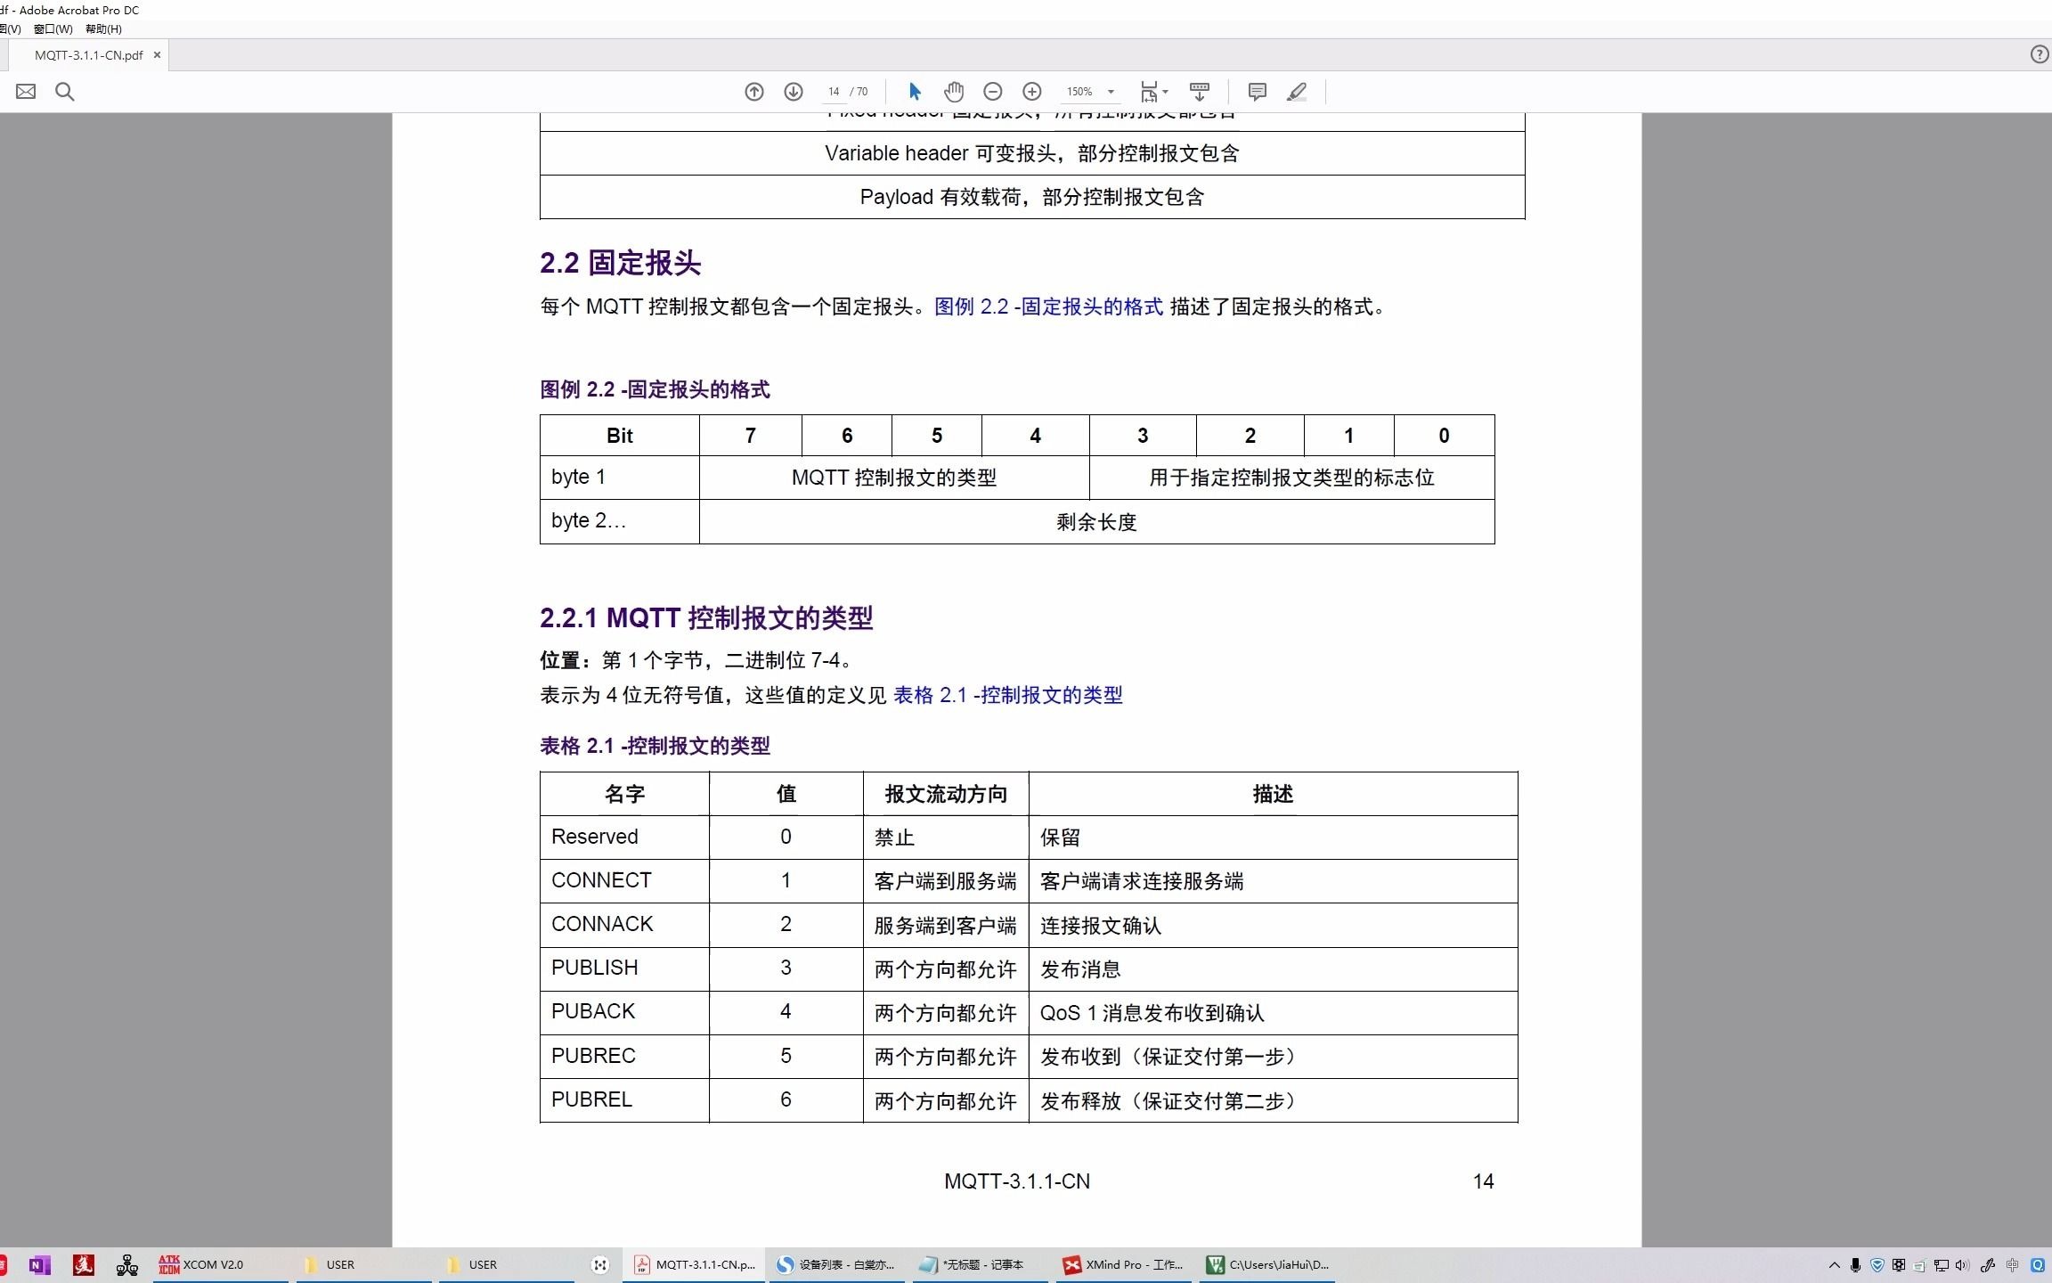
Task: Click the PUBACK table cell
Action: coord(624,1011)
